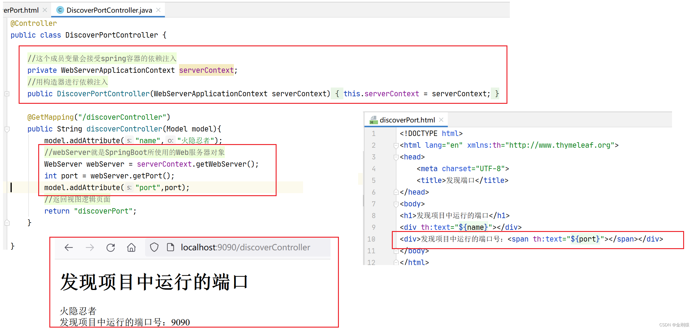694x330 pixels.
Task: Click the <!DOCTYPE html> line
Action: pyautogui.click(x=431, y=134)
